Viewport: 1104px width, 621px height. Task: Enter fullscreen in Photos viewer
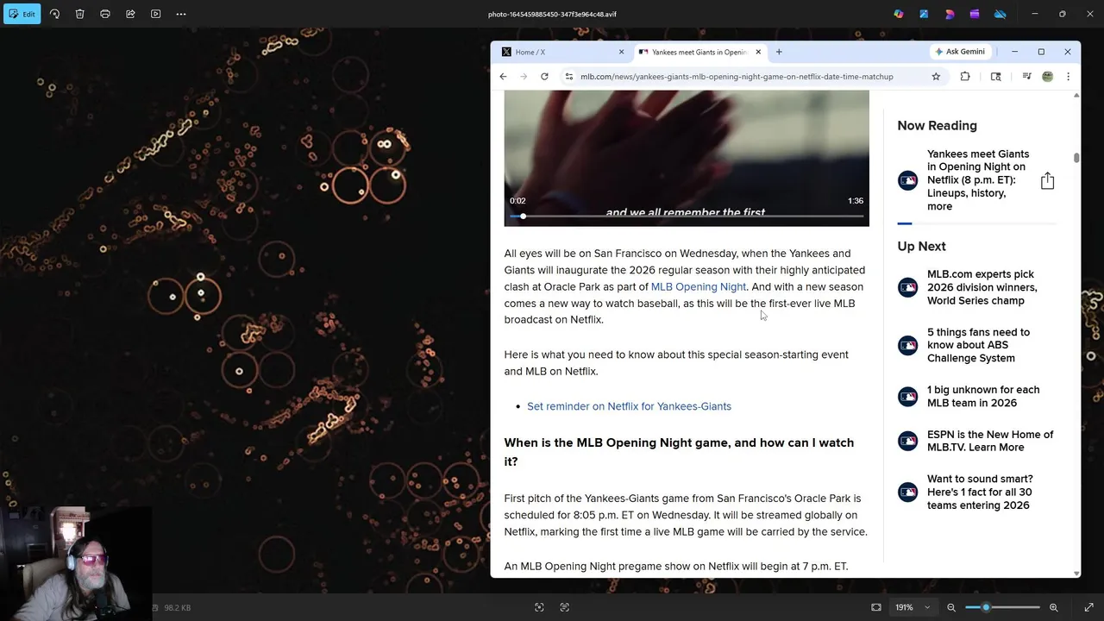(x=1088, y=607)
